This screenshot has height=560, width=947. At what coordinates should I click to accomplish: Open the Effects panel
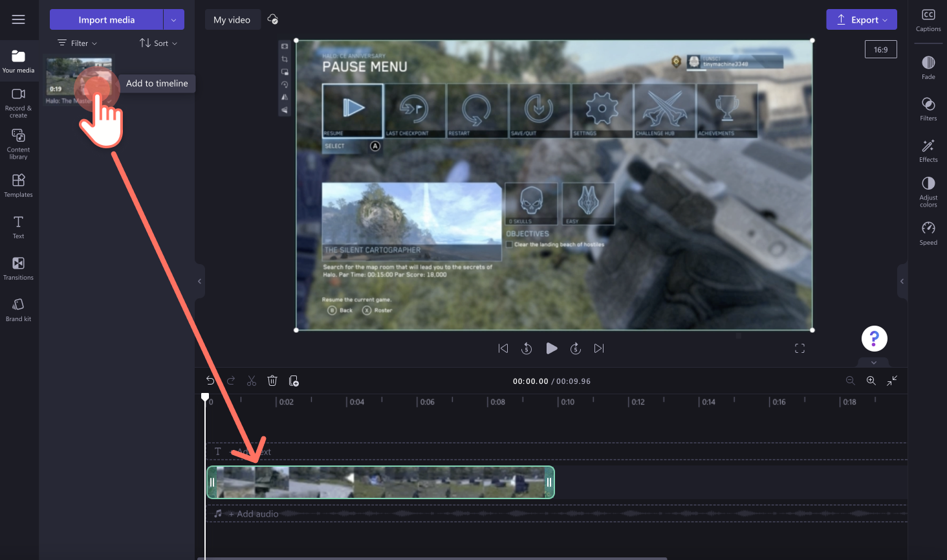click(x=928, y=151)
